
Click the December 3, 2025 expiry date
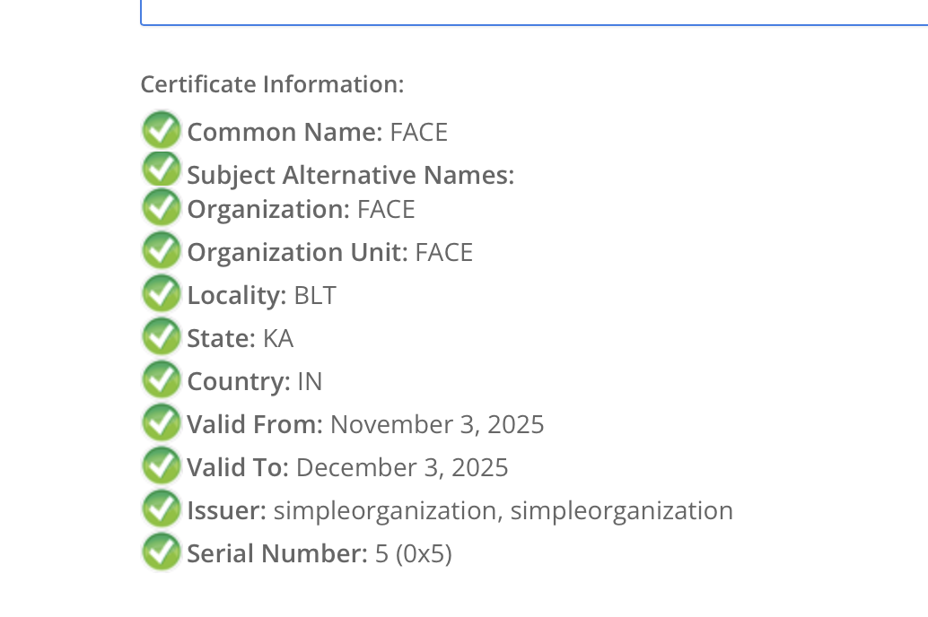(402, 467)
